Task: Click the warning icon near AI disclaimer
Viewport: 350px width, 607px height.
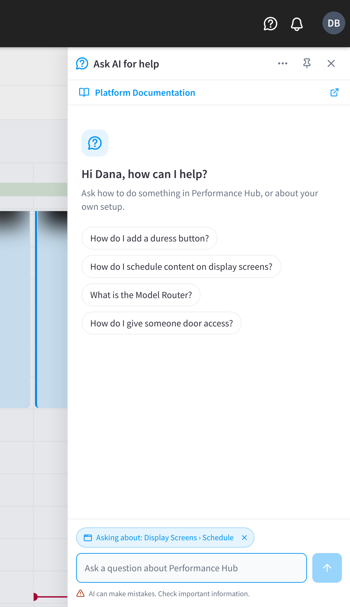Action: [80, 593]
